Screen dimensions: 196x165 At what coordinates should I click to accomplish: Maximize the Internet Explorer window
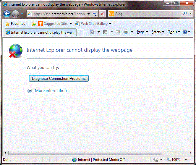[x=176, y=3]
